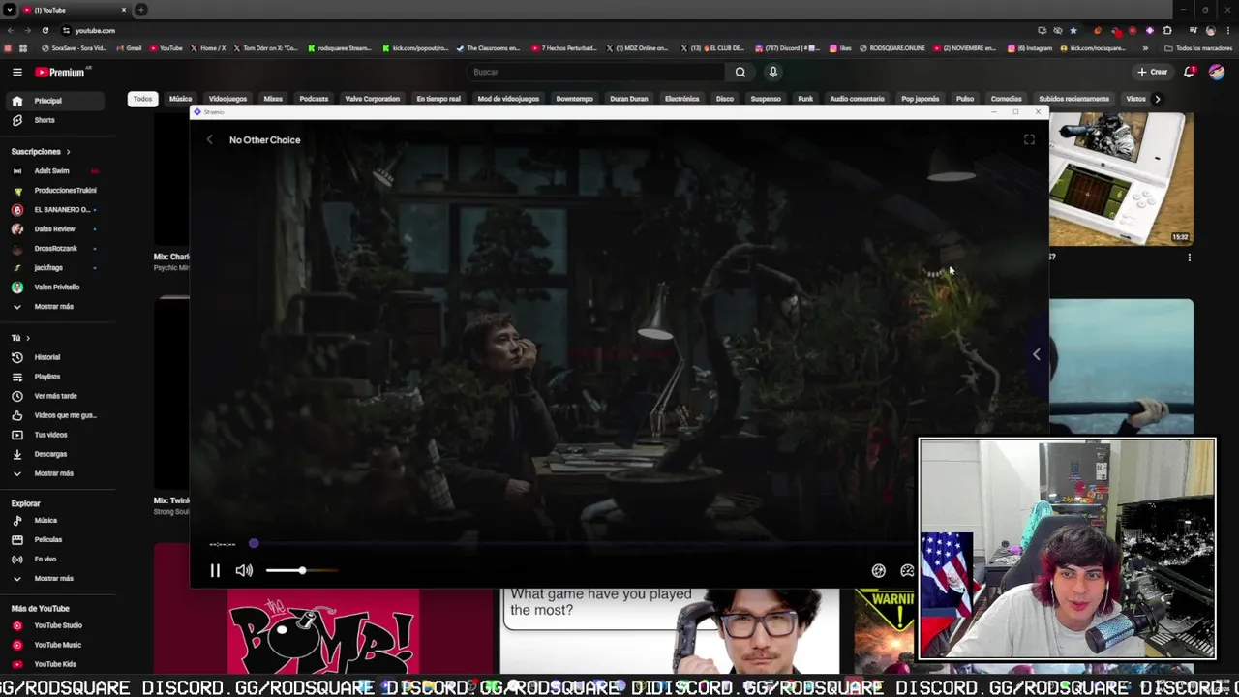Viewport: 1239px width, 697px height.
Task: Go back from No Other Choice player
Action: tap(210, 140)
